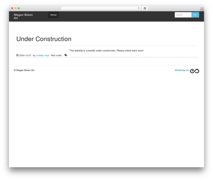213x180 pixels.
Task: Click the post date 2024-12-07
Action: pyautogui.click(x=25, y=55)
